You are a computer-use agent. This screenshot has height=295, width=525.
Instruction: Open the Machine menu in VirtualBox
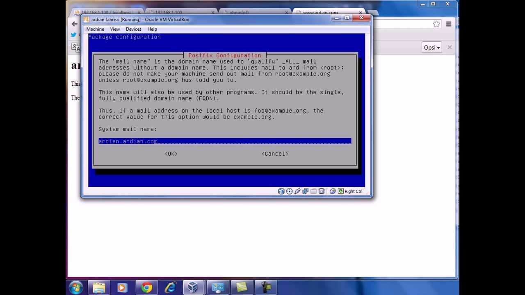coord(95,29)
